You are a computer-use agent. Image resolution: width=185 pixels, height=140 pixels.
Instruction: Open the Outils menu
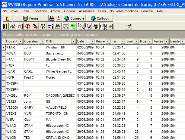click(x=102, y=11)
